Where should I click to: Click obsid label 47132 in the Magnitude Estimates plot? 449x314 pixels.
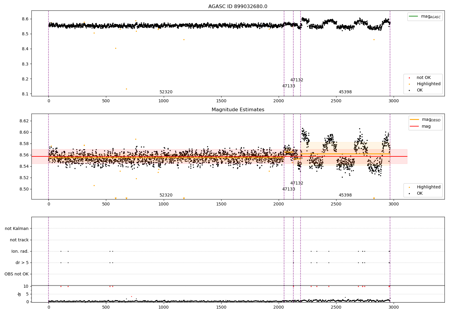tap(297, 183)
